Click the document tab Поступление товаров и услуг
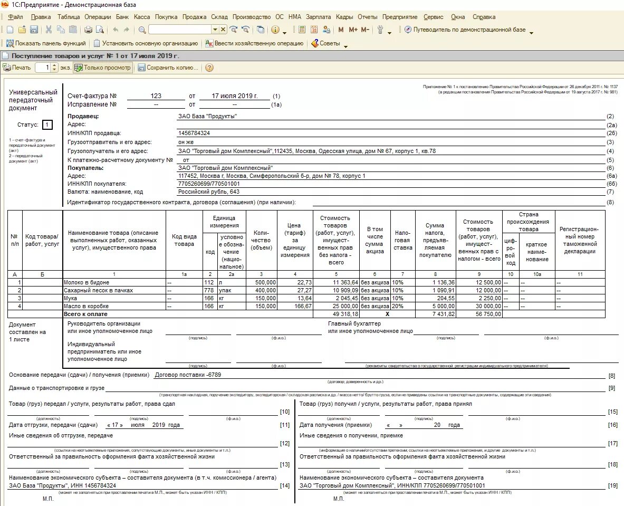 tap(95, 56)
